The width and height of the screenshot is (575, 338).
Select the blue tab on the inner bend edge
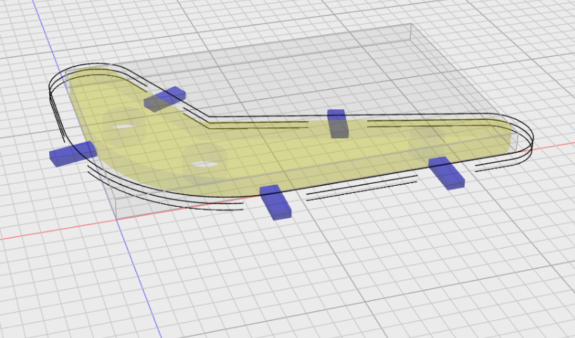click(165, 99)
